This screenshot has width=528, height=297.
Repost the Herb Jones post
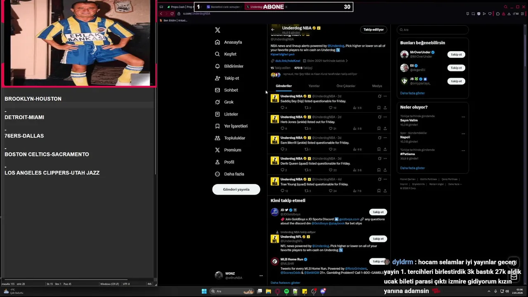pyautogui.click(x=306, y=128)
